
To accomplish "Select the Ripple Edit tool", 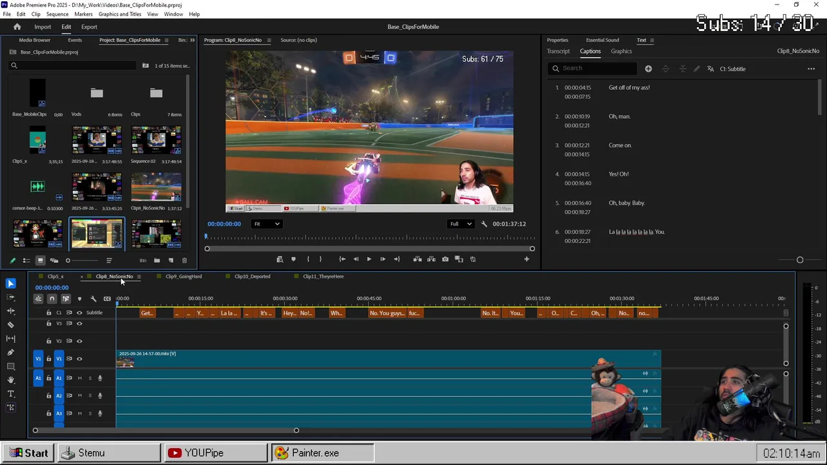I will [10, 311].
